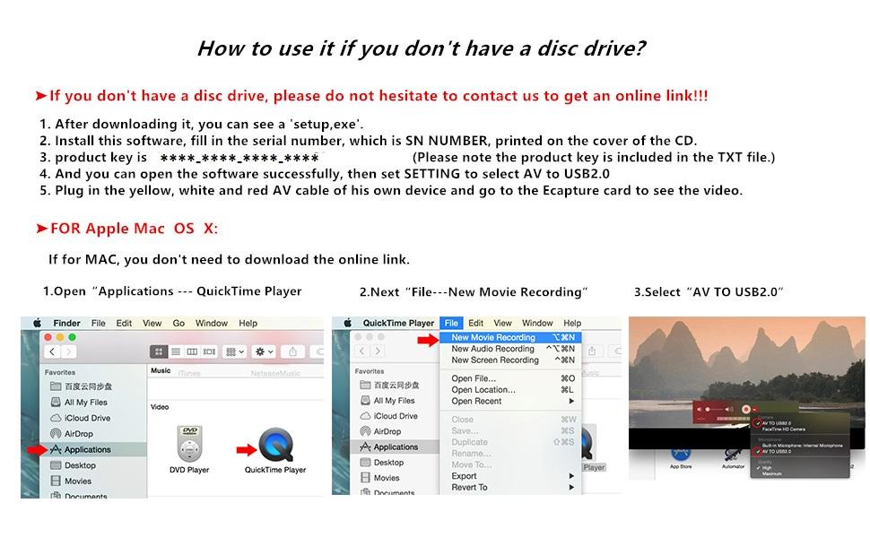Open the highlighted File menu in QuickTime Player
The width and height of the screenshot is (870, 538).
(x=452, y=323)
